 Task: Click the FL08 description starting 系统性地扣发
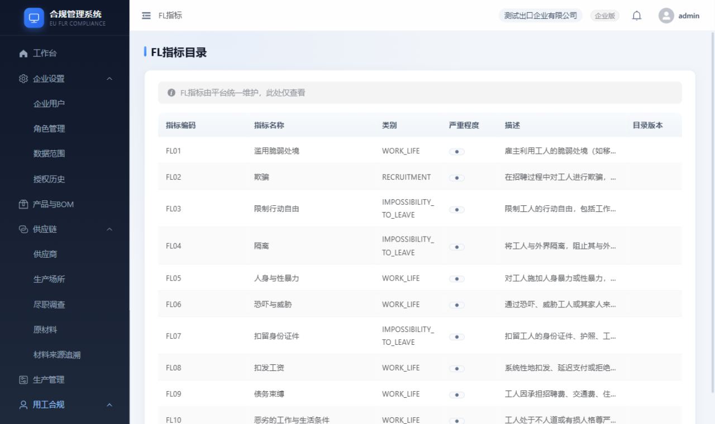pos(560,368)
